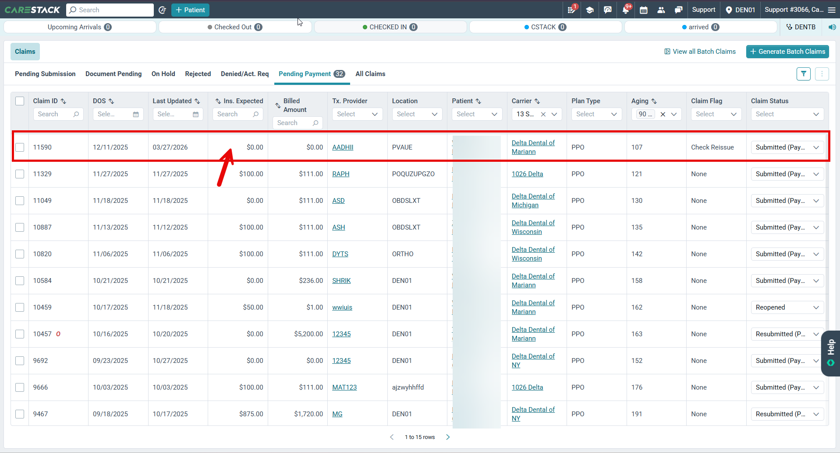Viewport: 840px width, 453px height.
Task: Clear the Aging filter with the X icon
Action: click(x=663, y=114)
